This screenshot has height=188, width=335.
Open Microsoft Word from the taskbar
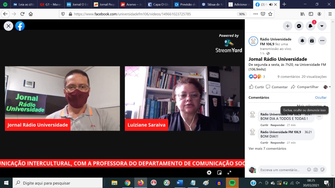pos(180,183)
